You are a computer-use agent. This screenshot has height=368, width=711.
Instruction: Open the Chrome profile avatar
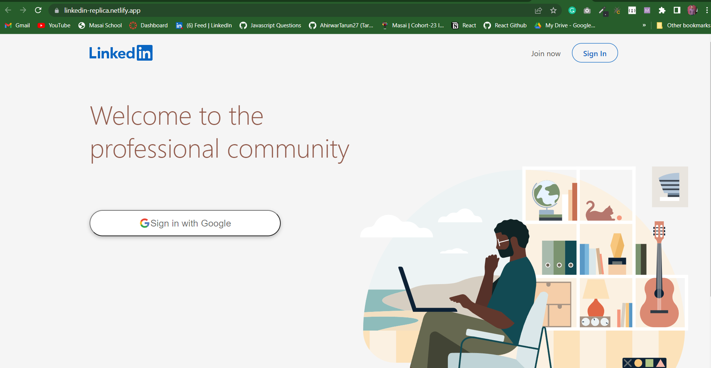(692, 10)
